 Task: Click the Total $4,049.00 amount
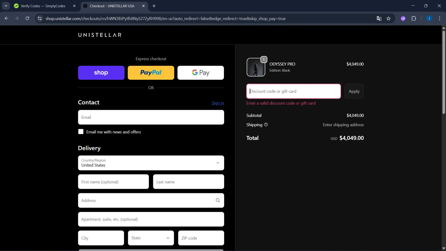[351, 138]
